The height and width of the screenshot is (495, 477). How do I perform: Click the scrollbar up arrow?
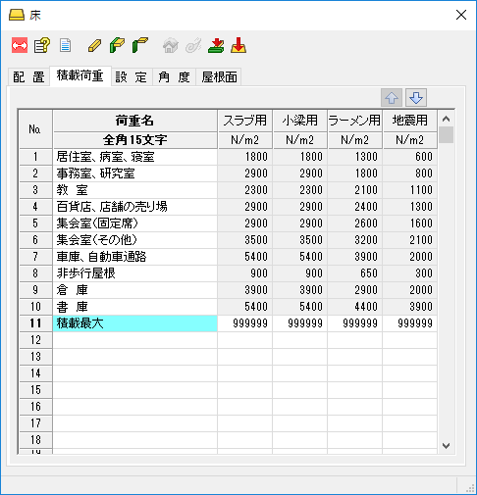click(446, 119)
